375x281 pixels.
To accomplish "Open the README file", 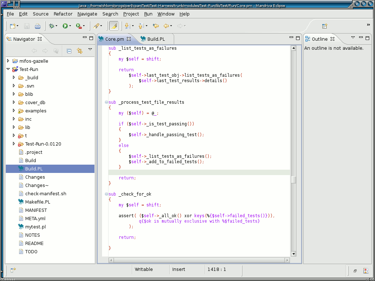I will [x=34, y=243].
